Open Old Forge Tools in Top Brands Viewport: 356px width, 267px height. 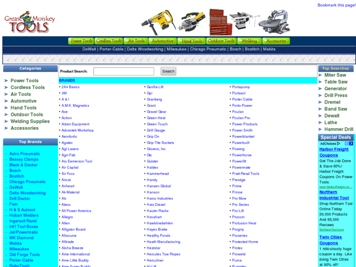(24, 255)
